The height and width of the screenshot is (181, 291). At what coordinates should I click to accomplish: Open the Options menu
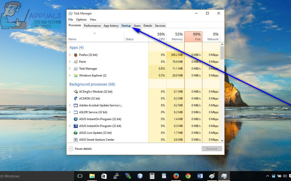[81, 20]
